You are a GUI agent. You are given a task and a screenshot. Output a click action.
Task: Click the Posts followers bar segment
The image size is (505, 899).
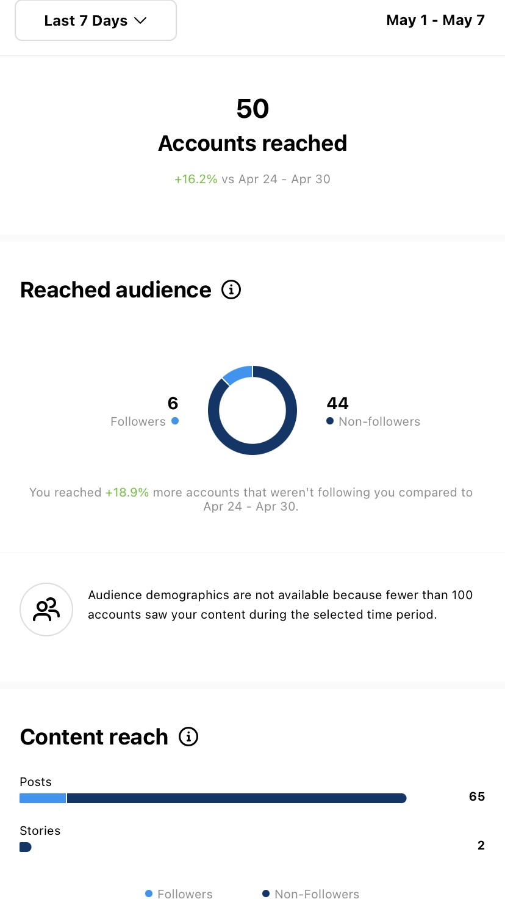click(43, 798)
